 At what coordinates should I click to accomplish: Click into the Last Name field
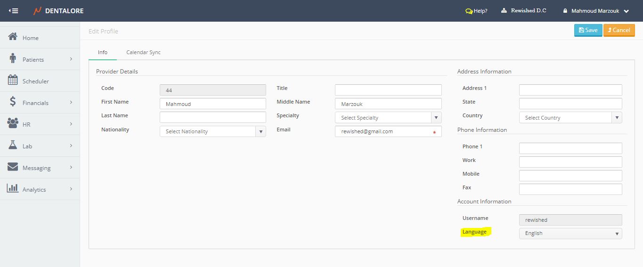pos(213,117)
